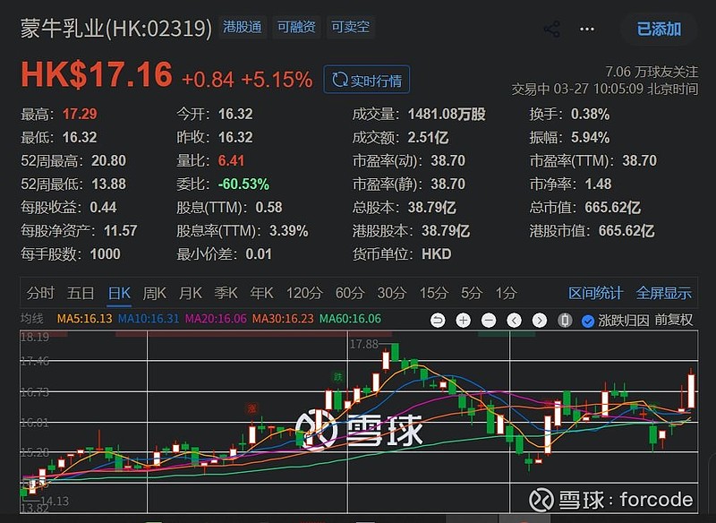The height and width of the screenshot is (523, 716).
Task: Click the HK$17.16 current price
Action: pos(97,74)
